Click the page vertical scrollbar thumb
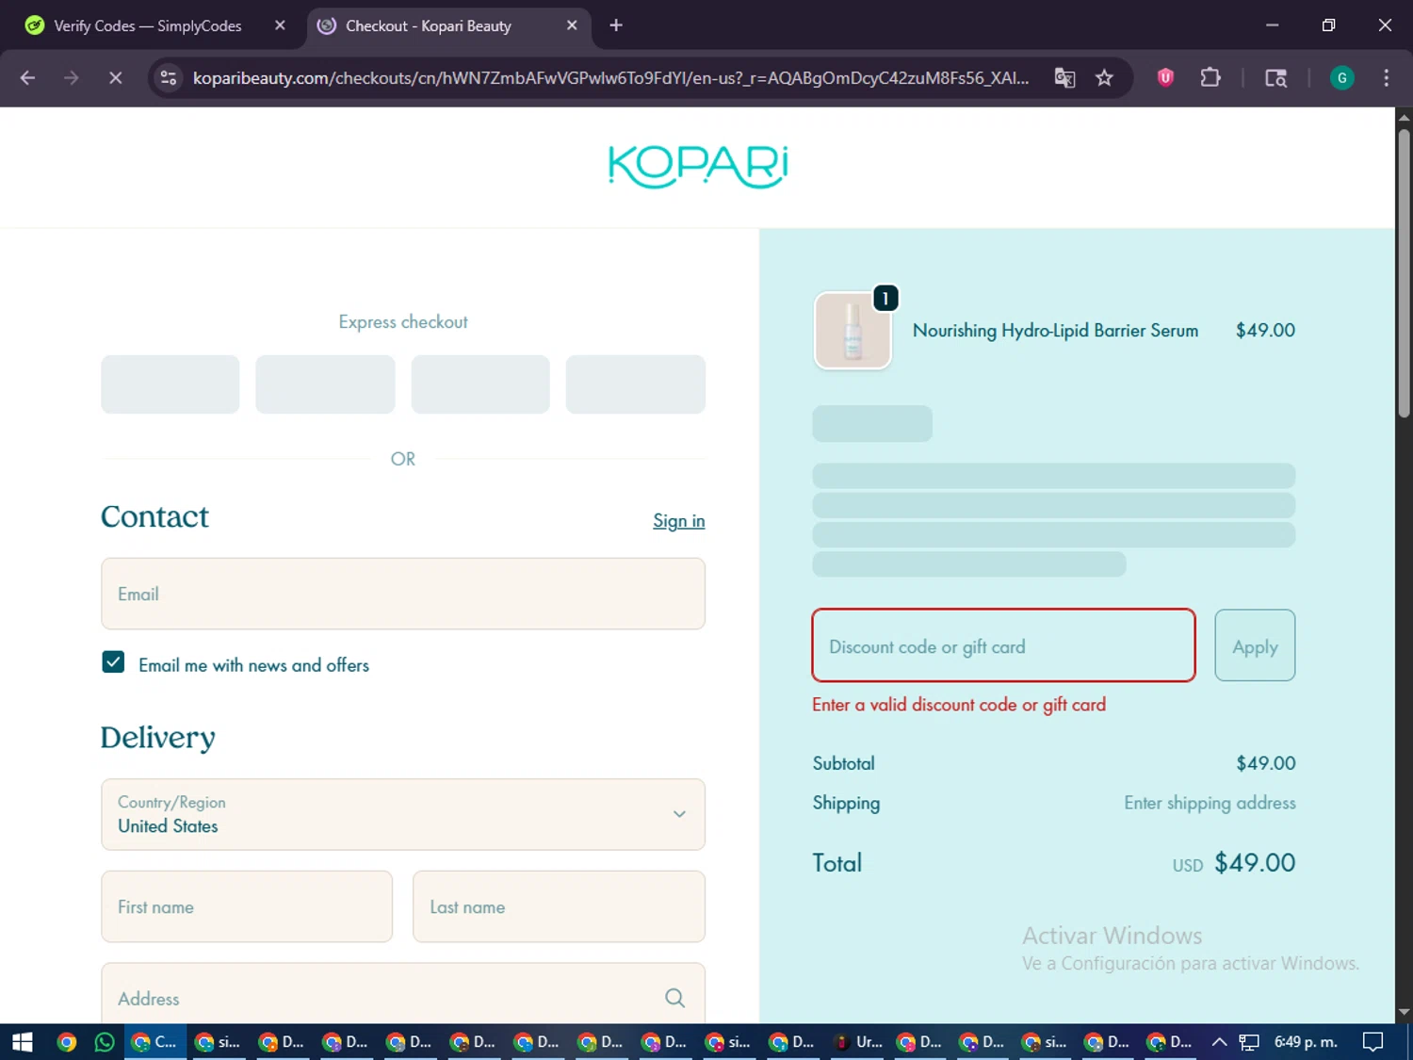1413x1060 pixels. (x=1404, y=273)
